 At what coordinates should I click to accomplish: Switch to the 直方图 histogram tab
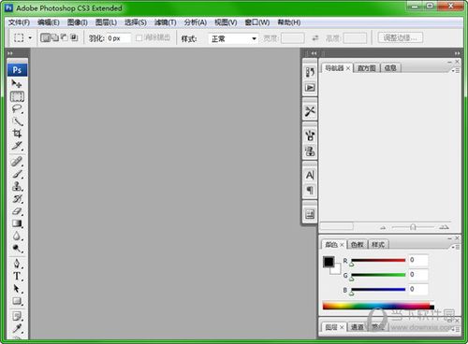click(x=367, y=68)
